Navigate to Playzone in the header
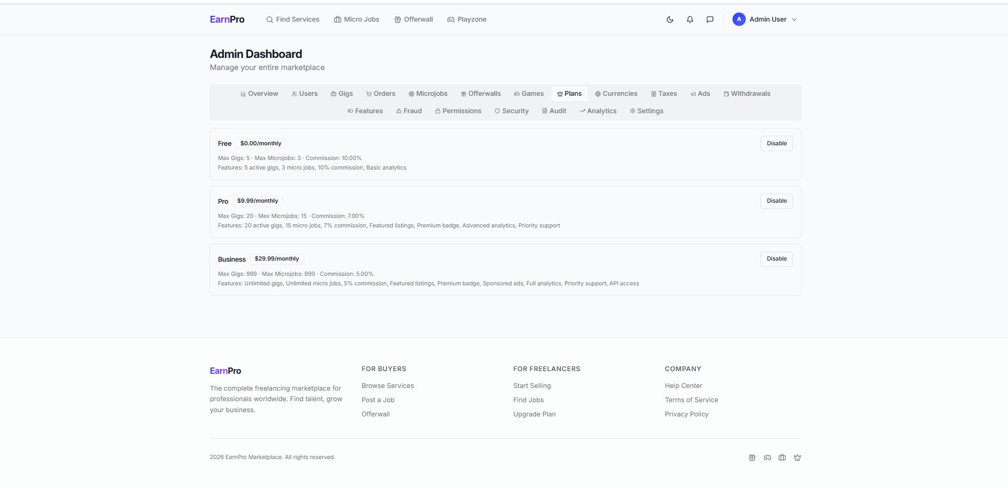1008x488 pixels. click(x=467, y=19)
